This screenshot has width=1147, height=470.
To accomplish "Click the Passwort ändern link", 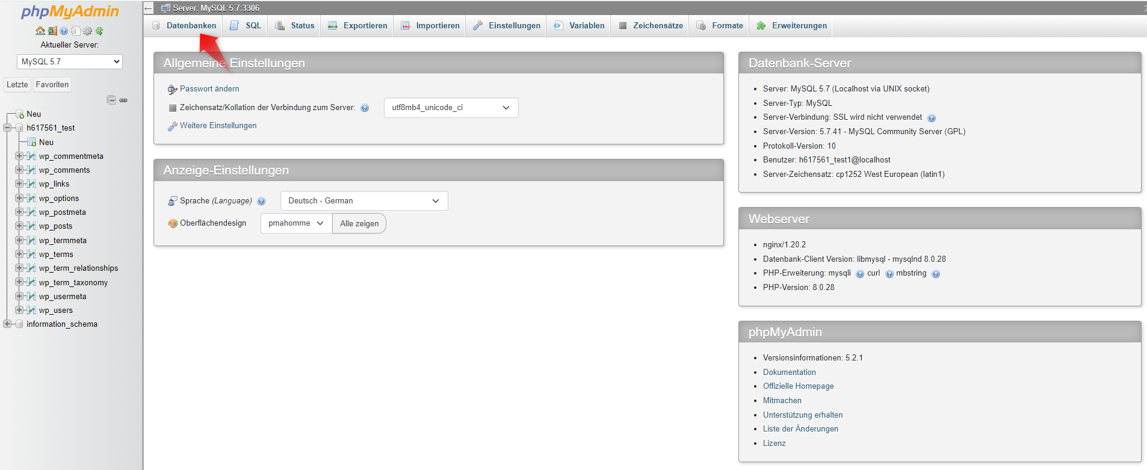I will point(209,89).
